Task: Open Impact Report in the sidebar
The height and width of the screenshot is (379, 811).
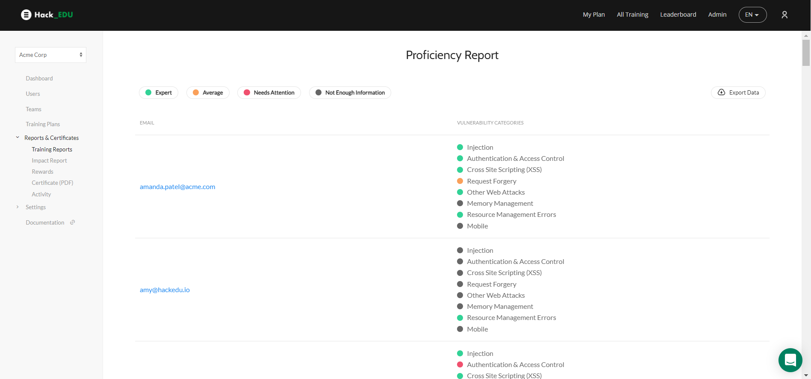Action: 49,161
